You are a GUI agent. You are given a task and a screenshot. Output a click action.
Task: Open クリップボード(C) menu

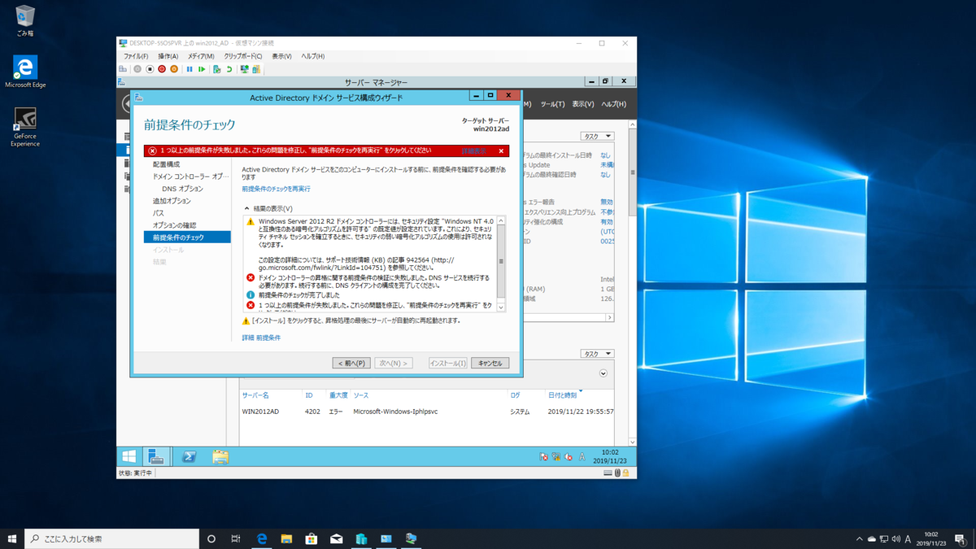(x=243, y=56)
